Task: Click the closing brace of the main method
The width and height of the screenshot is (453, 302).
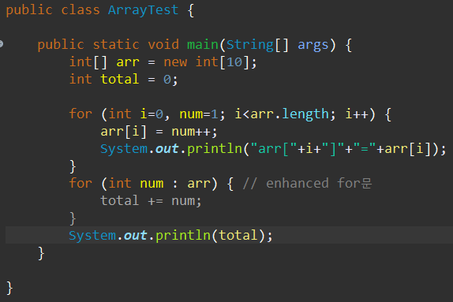Action: (x=41, y=253)
